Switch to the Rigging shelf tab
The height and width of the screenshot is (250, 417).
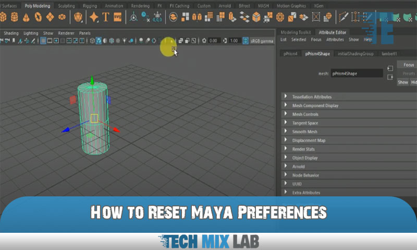pyautogui.click(x=90, y=6)
